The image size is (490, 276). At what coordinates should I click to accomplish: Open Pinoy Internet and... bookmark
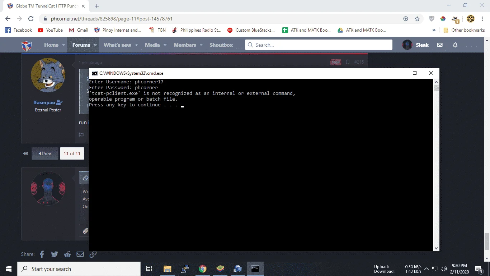(117, 30)
